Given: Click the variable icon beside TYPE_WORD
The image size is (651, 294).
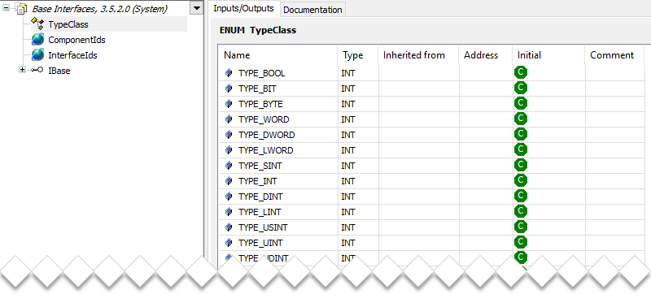Looking at the screenshot, I should (229, 119).
